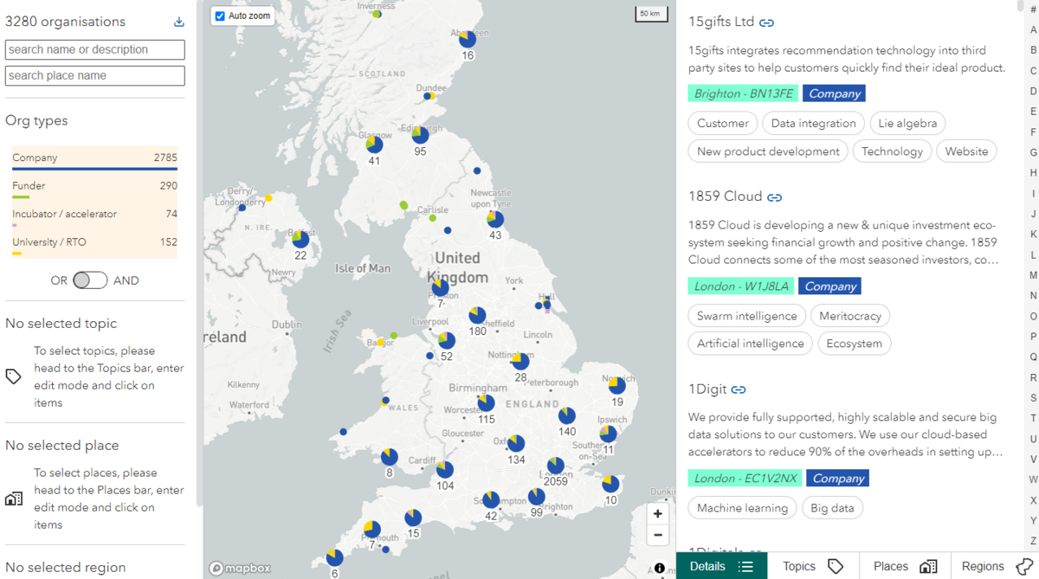Click the Liverpool cluster labelled 52

pos(447,340)
